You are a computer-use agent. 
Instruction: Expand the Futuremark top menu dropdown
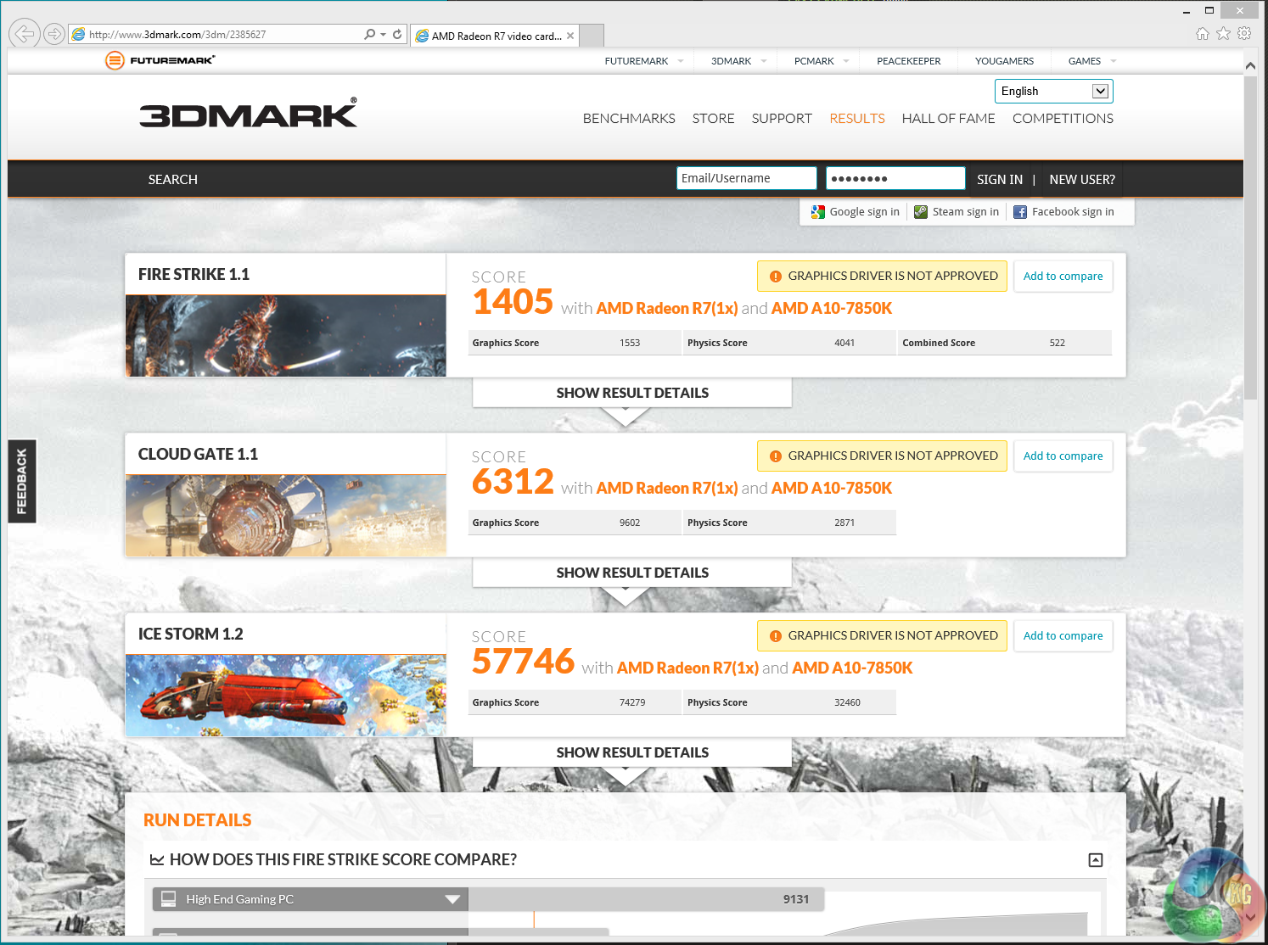pyautogui.click(x=681, y=61)
